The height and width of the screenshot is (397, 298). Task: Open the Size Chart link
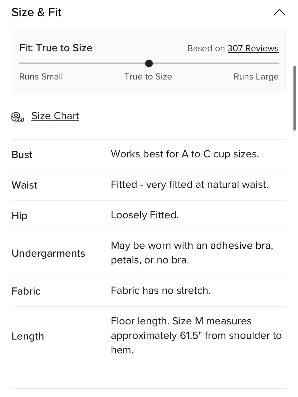tap(55, 116)
